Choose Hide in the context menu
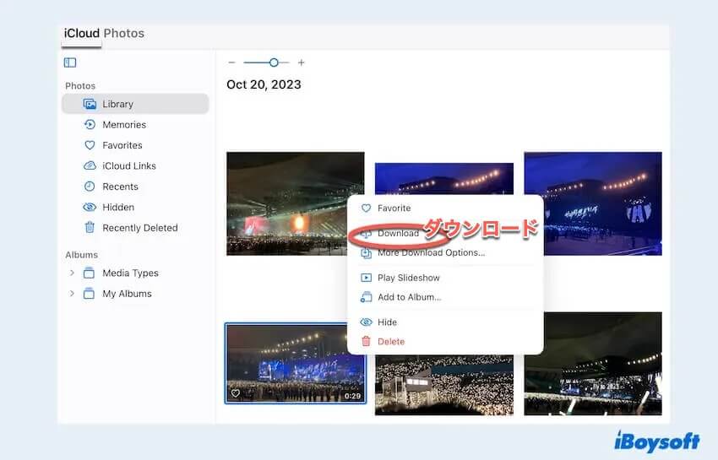Image resolution: width=718 pixels, height=460 pixels. click(x=387, y=322)
